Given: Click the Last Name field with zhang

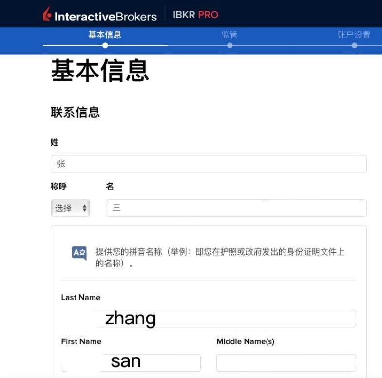Looking at the screenshot, I should click(x=209, y=319).
